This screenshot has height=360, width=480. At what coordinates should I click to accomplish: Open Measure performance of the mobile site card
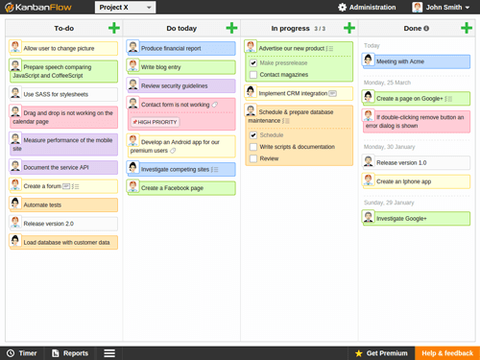click(x=63, y=144)
